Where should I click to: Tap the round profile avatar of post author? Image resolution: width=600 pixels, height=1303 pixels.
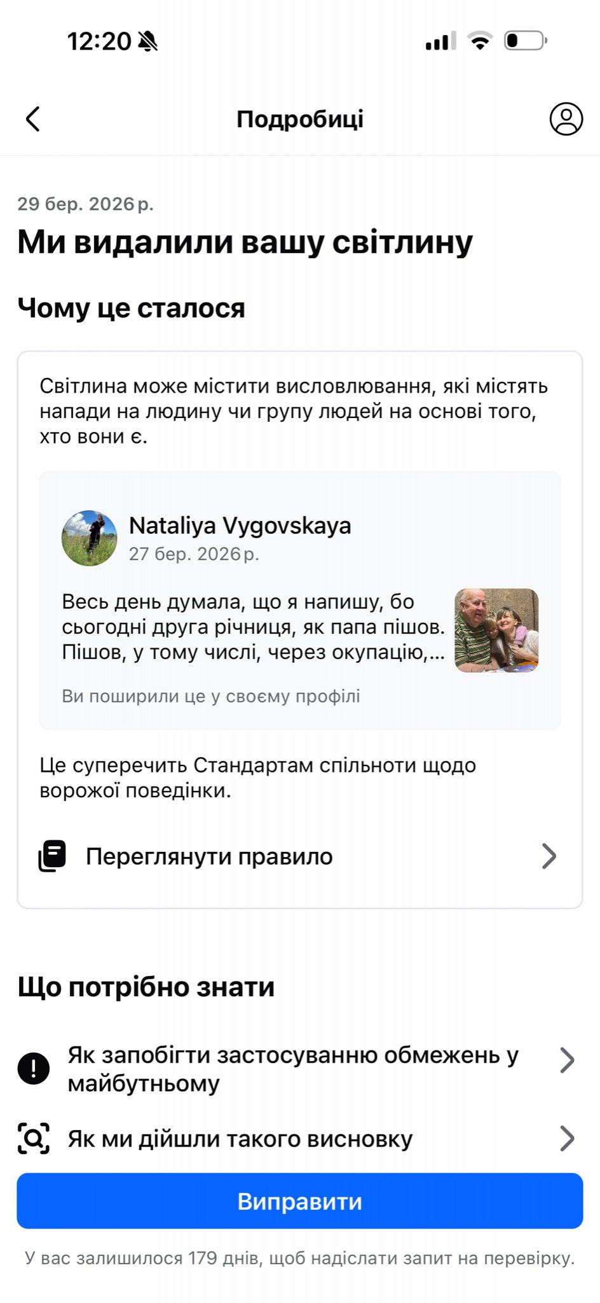coord(89,538)
